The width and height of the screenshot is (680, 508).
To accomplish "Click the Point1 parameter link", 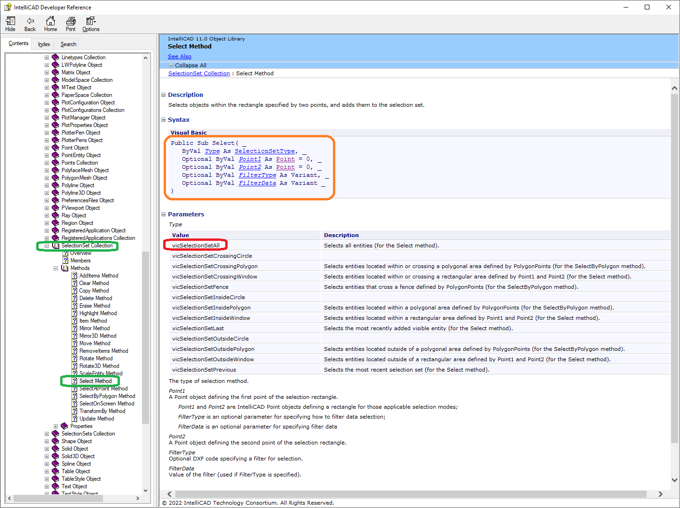I will pyautogui.click(x=250, y=159).
